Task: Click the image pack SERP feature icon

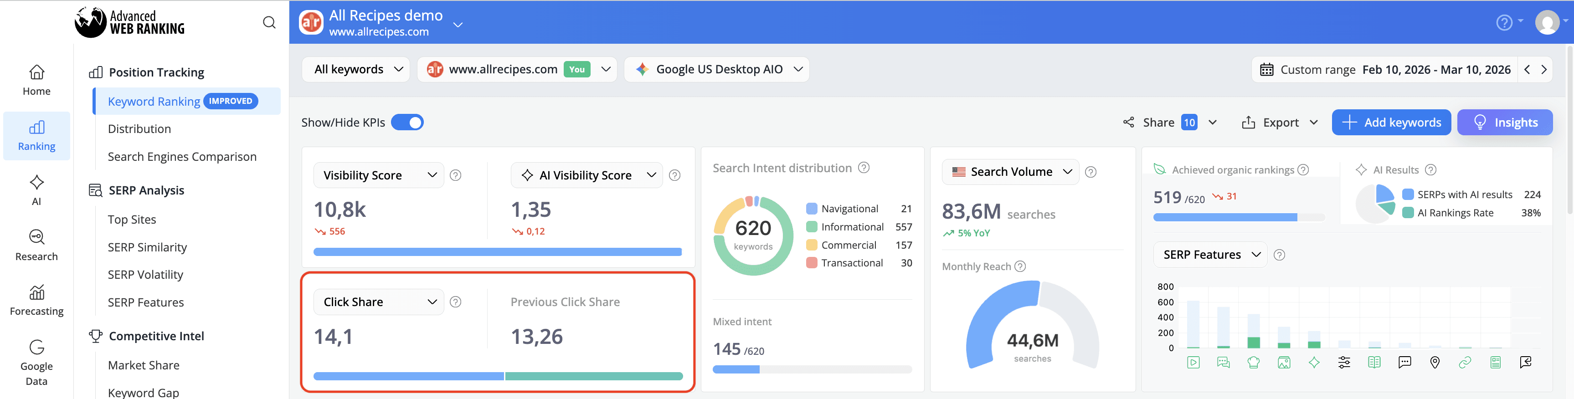Action: [1284, 363]
